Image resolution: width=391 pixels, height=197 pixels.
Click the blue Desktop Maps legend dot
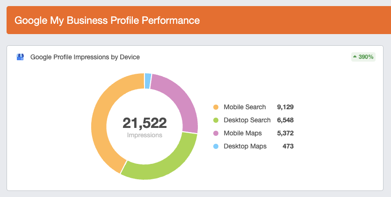pyautogui.click(x=216, y=147)
